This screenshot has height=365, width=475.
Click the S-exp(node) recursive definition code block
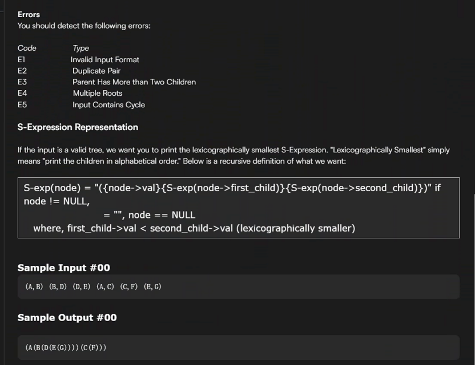(237, 208)
